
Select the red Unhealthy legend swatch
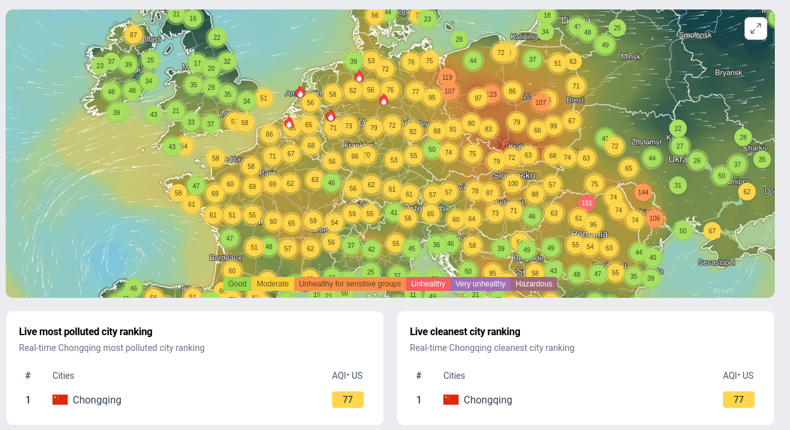click(428, 284)
